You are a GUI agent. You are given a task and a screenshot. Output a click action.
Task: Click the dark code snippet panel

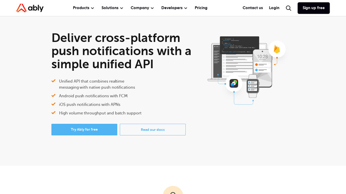(239, 45)
